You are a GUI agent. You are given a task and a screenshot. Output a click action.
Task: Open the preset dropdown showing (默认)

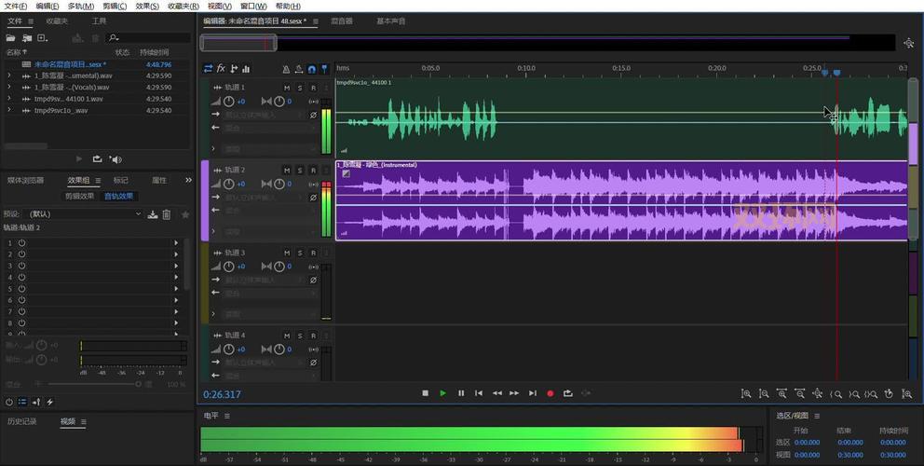tap(84, 214)
